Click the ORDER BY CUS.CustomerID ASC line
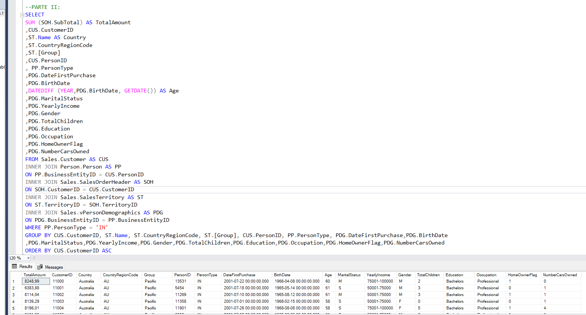The width and height of the screenshot is (586, 315). 68,251
